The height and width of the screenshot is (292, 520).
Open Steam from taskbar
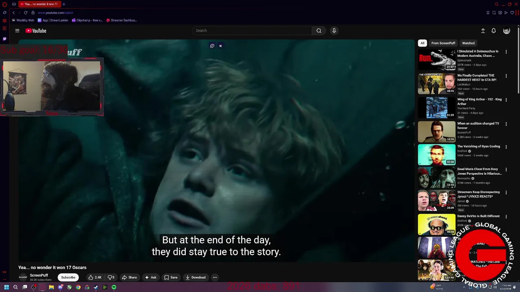[96, 287]
